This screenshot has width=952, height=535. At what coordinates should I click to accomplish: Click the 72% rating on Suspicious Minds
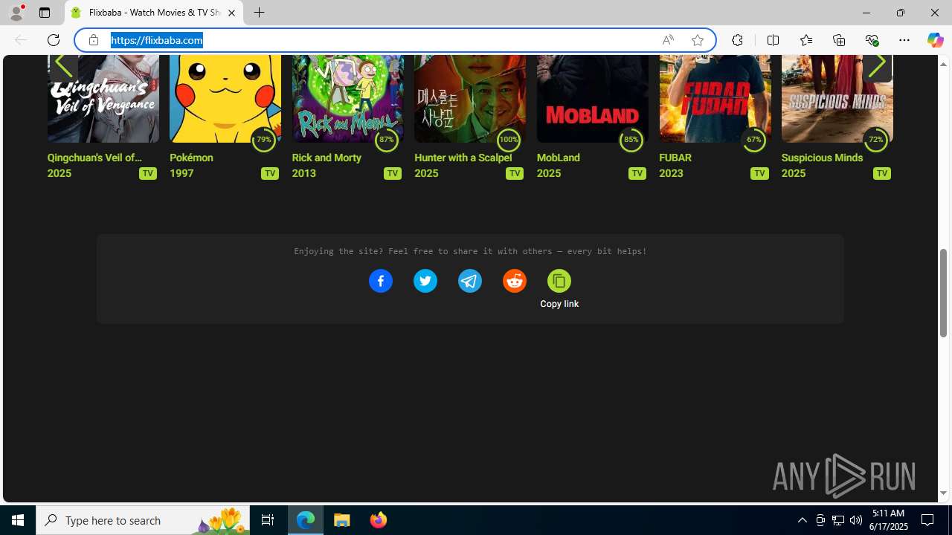pos(875,139)
